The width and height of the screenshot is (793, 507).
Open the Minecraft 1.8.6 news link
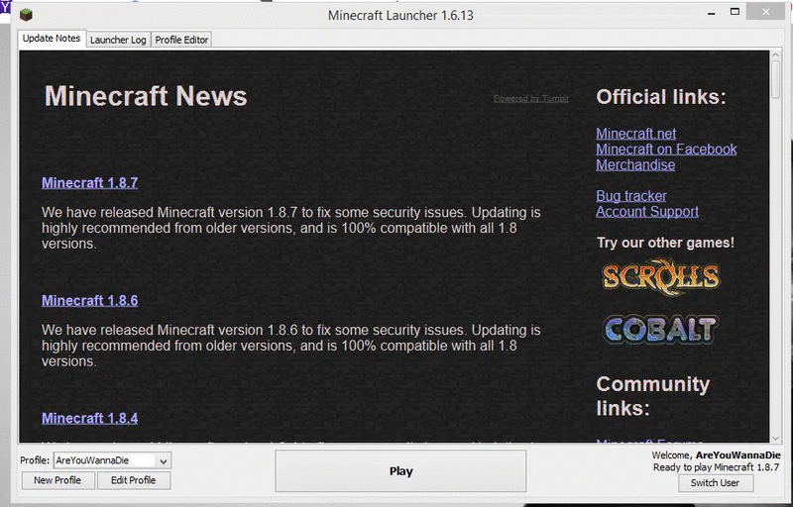click(89, 300)
